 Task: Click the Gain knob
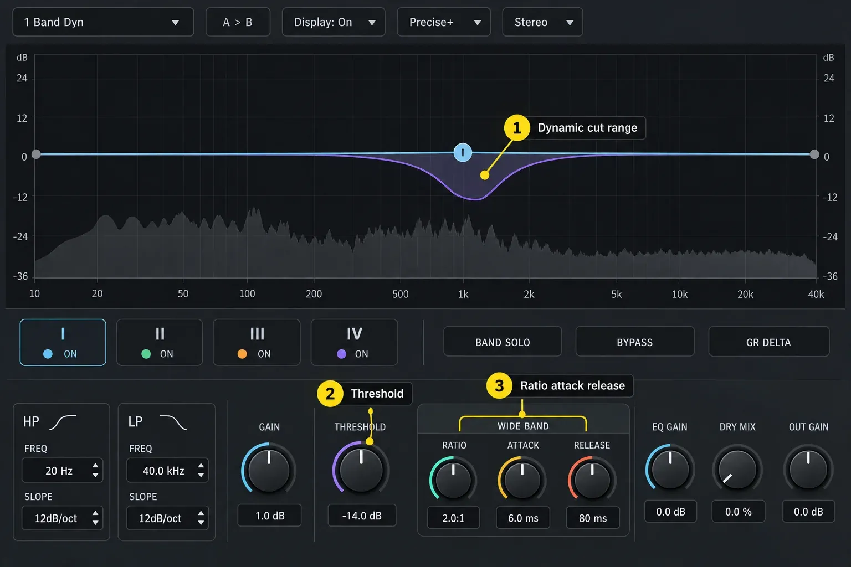(x=269, y=470)
